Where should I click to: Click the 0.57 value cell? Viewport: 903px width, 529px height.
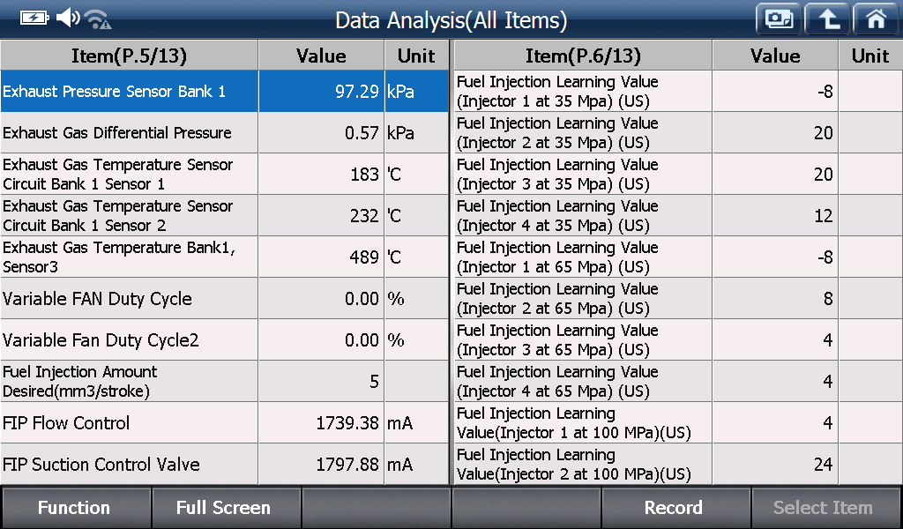coord(321,132)
